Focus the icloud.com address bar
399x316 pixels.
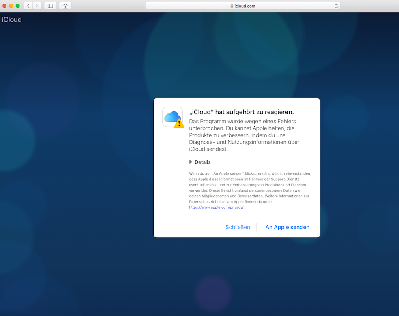[243, 6]
